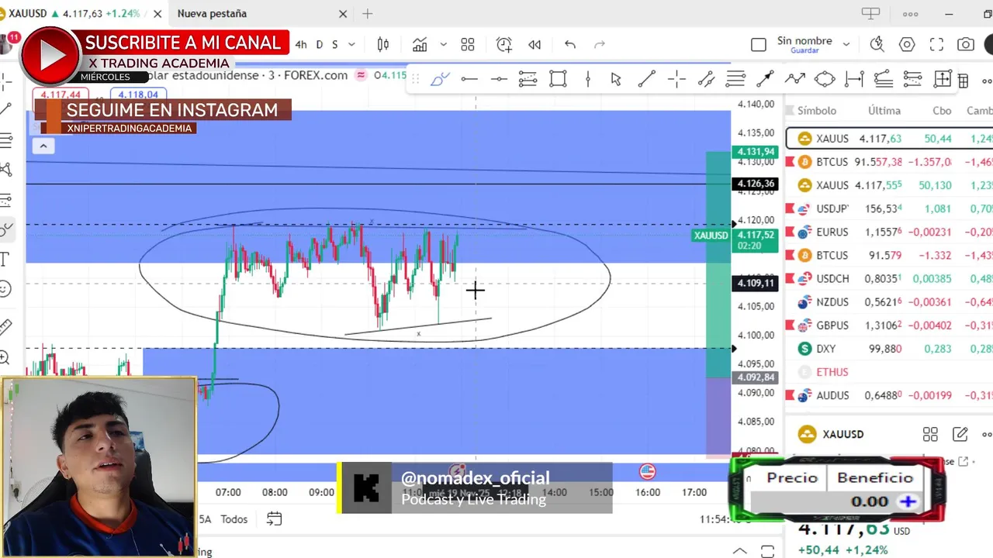Image resolution: width=993 pixels, height=558 pixels.
Task: Select the cross line tool in favorites bar
Action: pos(676,79)
